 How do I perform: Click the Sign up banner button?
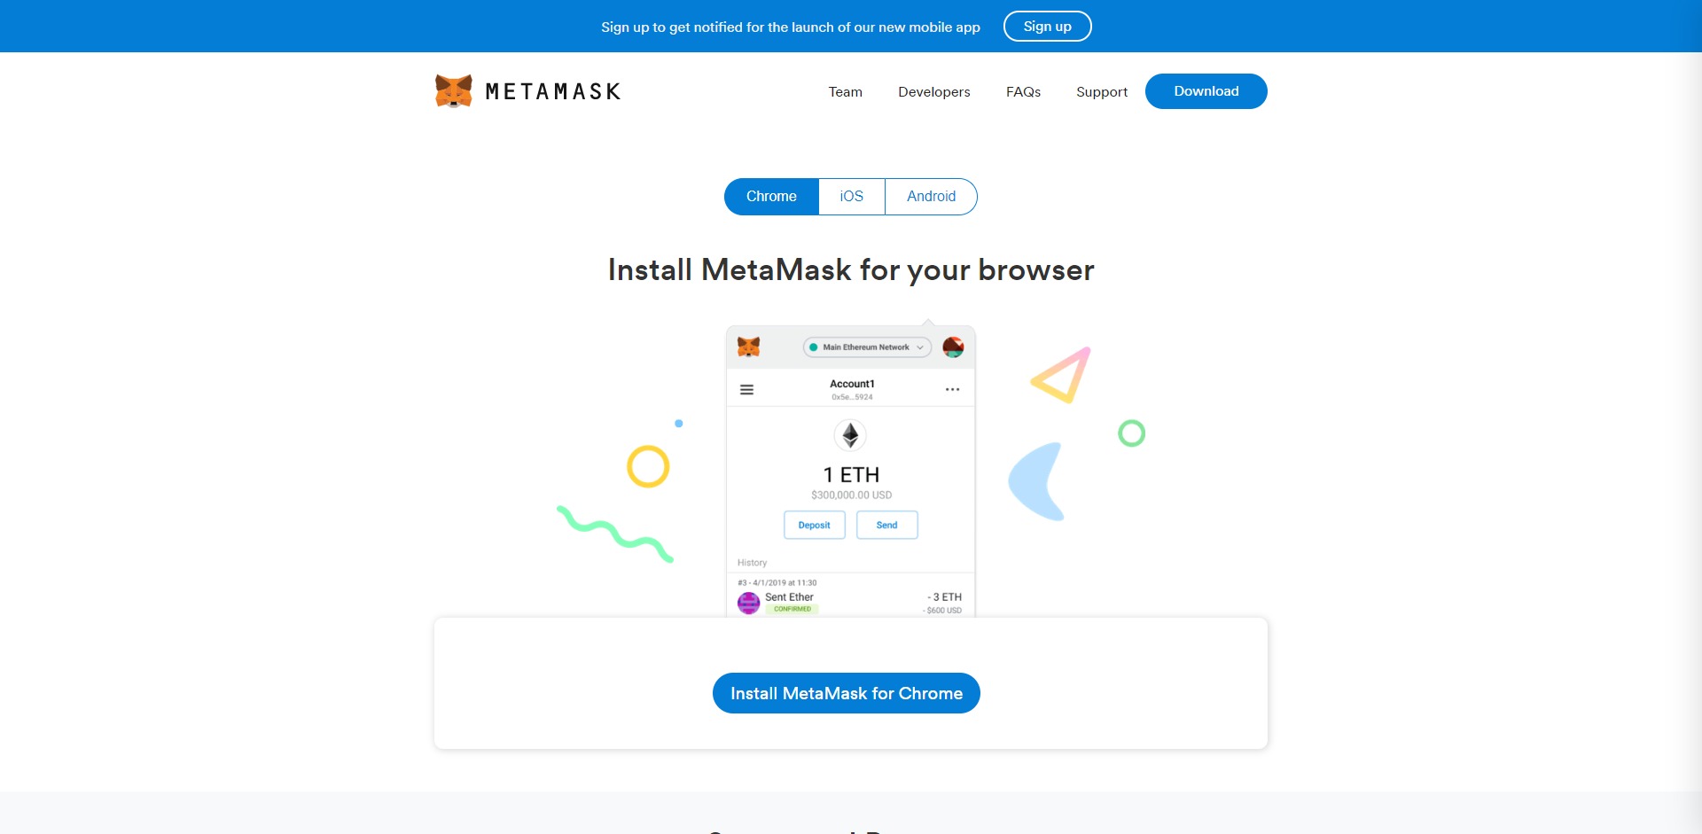[x=1048, y=27]
